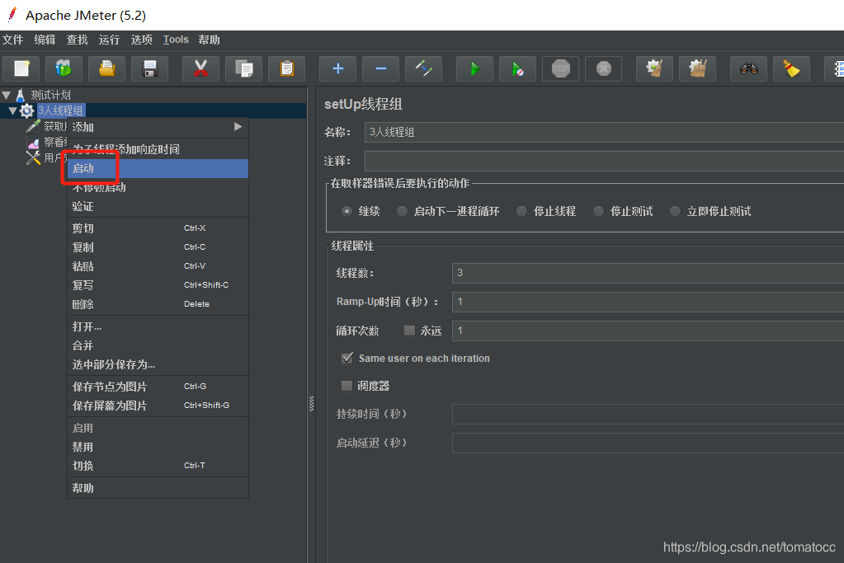Choose 复制 in the context menu

pyautogui.click(x=158, y=247)
